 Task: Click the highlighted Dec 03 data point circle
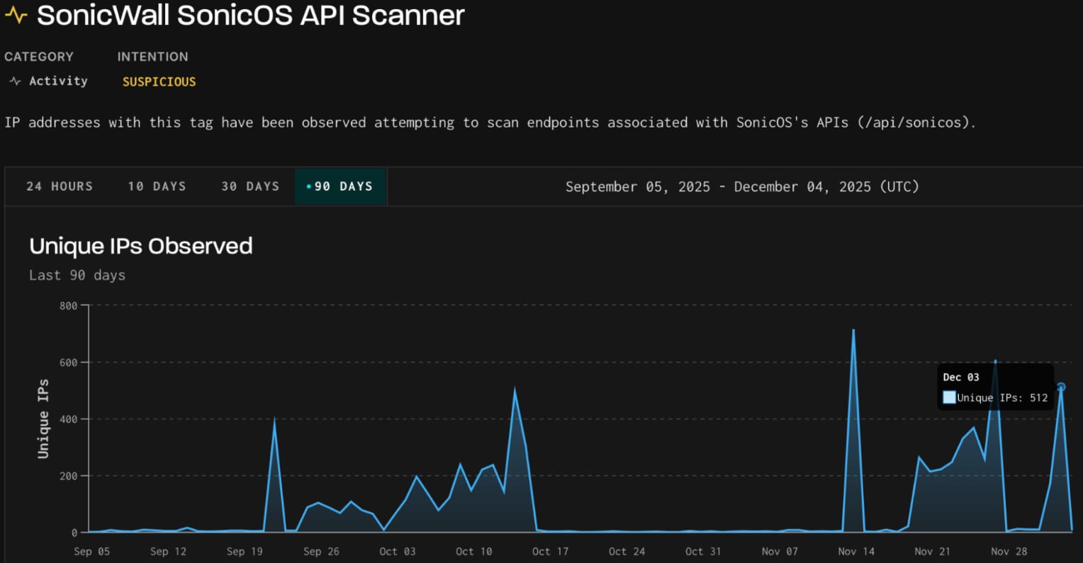pos(1061,387)
